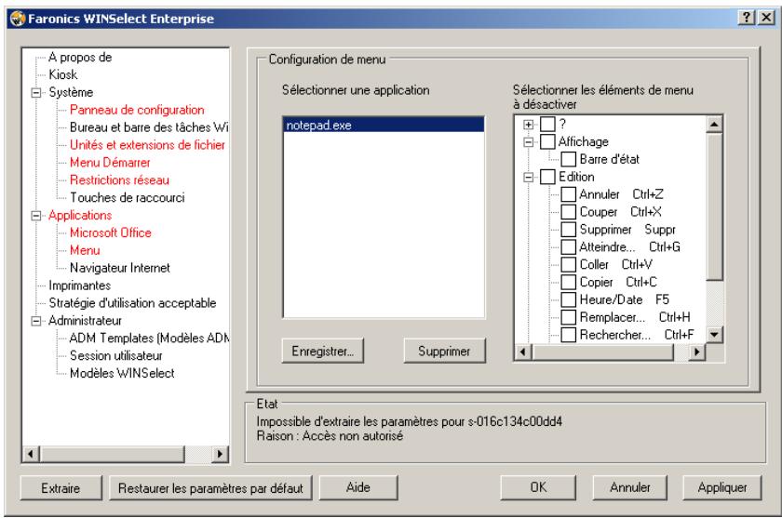Select Touches de raccourci

pos(128,197)
